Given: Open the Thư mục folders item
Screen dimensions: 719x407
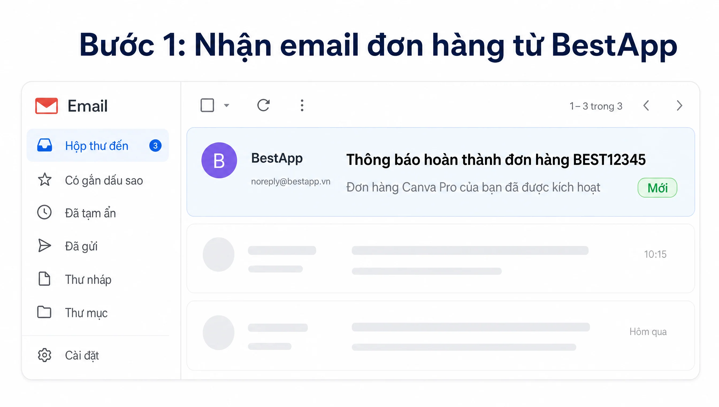Looking at the screenshot, I should click(x=98, y=312).
